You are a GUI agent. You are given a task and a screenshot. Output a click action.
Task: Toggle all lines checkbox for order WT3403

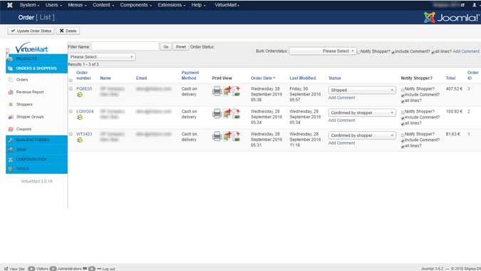tap(403, 147)
